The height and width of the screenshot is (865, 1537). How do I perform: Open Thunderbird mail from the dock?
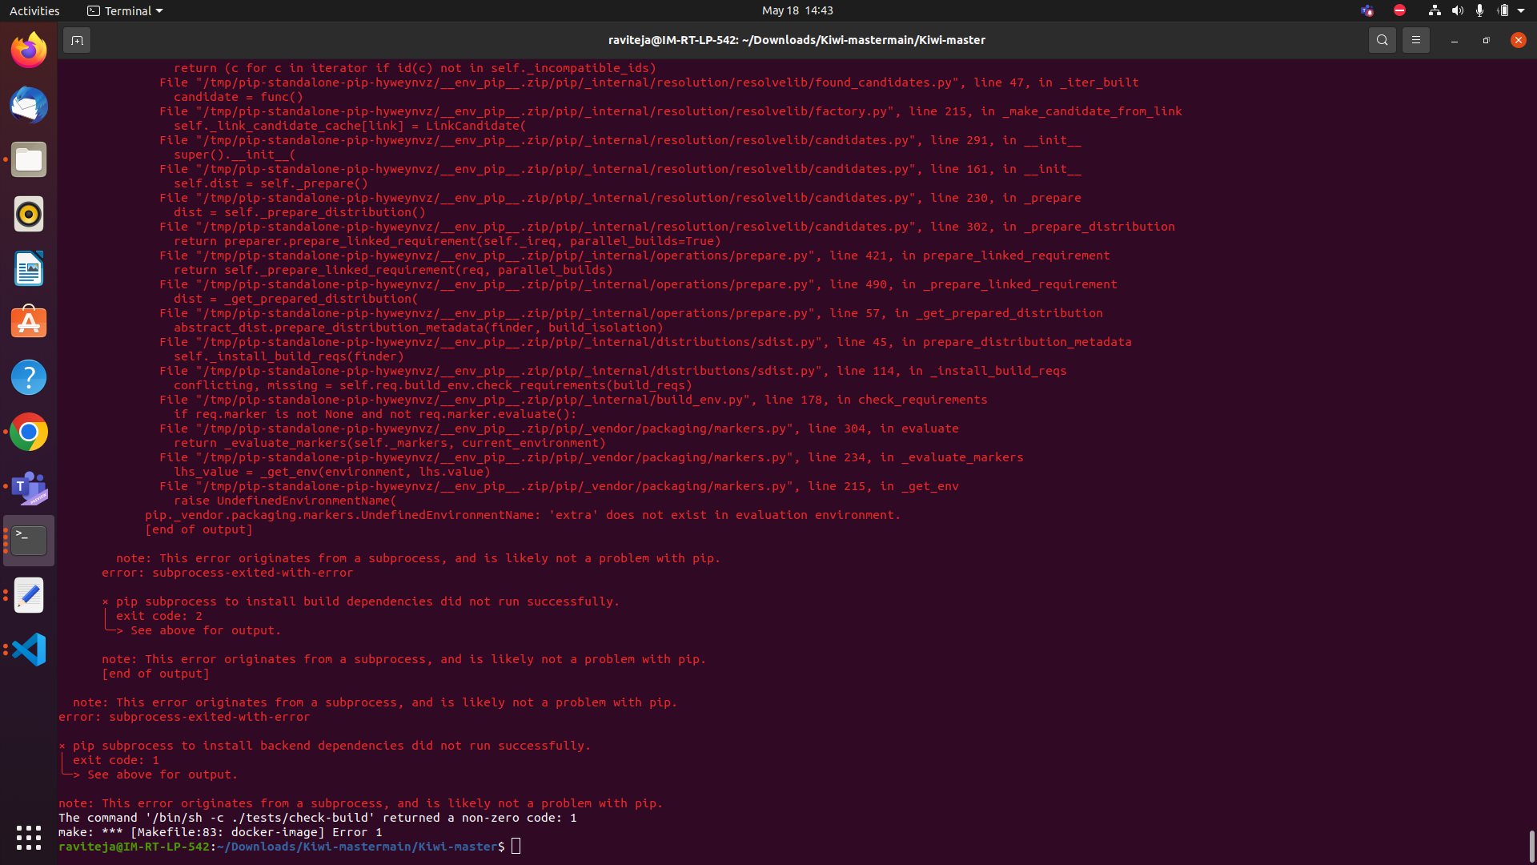(29, 105)
